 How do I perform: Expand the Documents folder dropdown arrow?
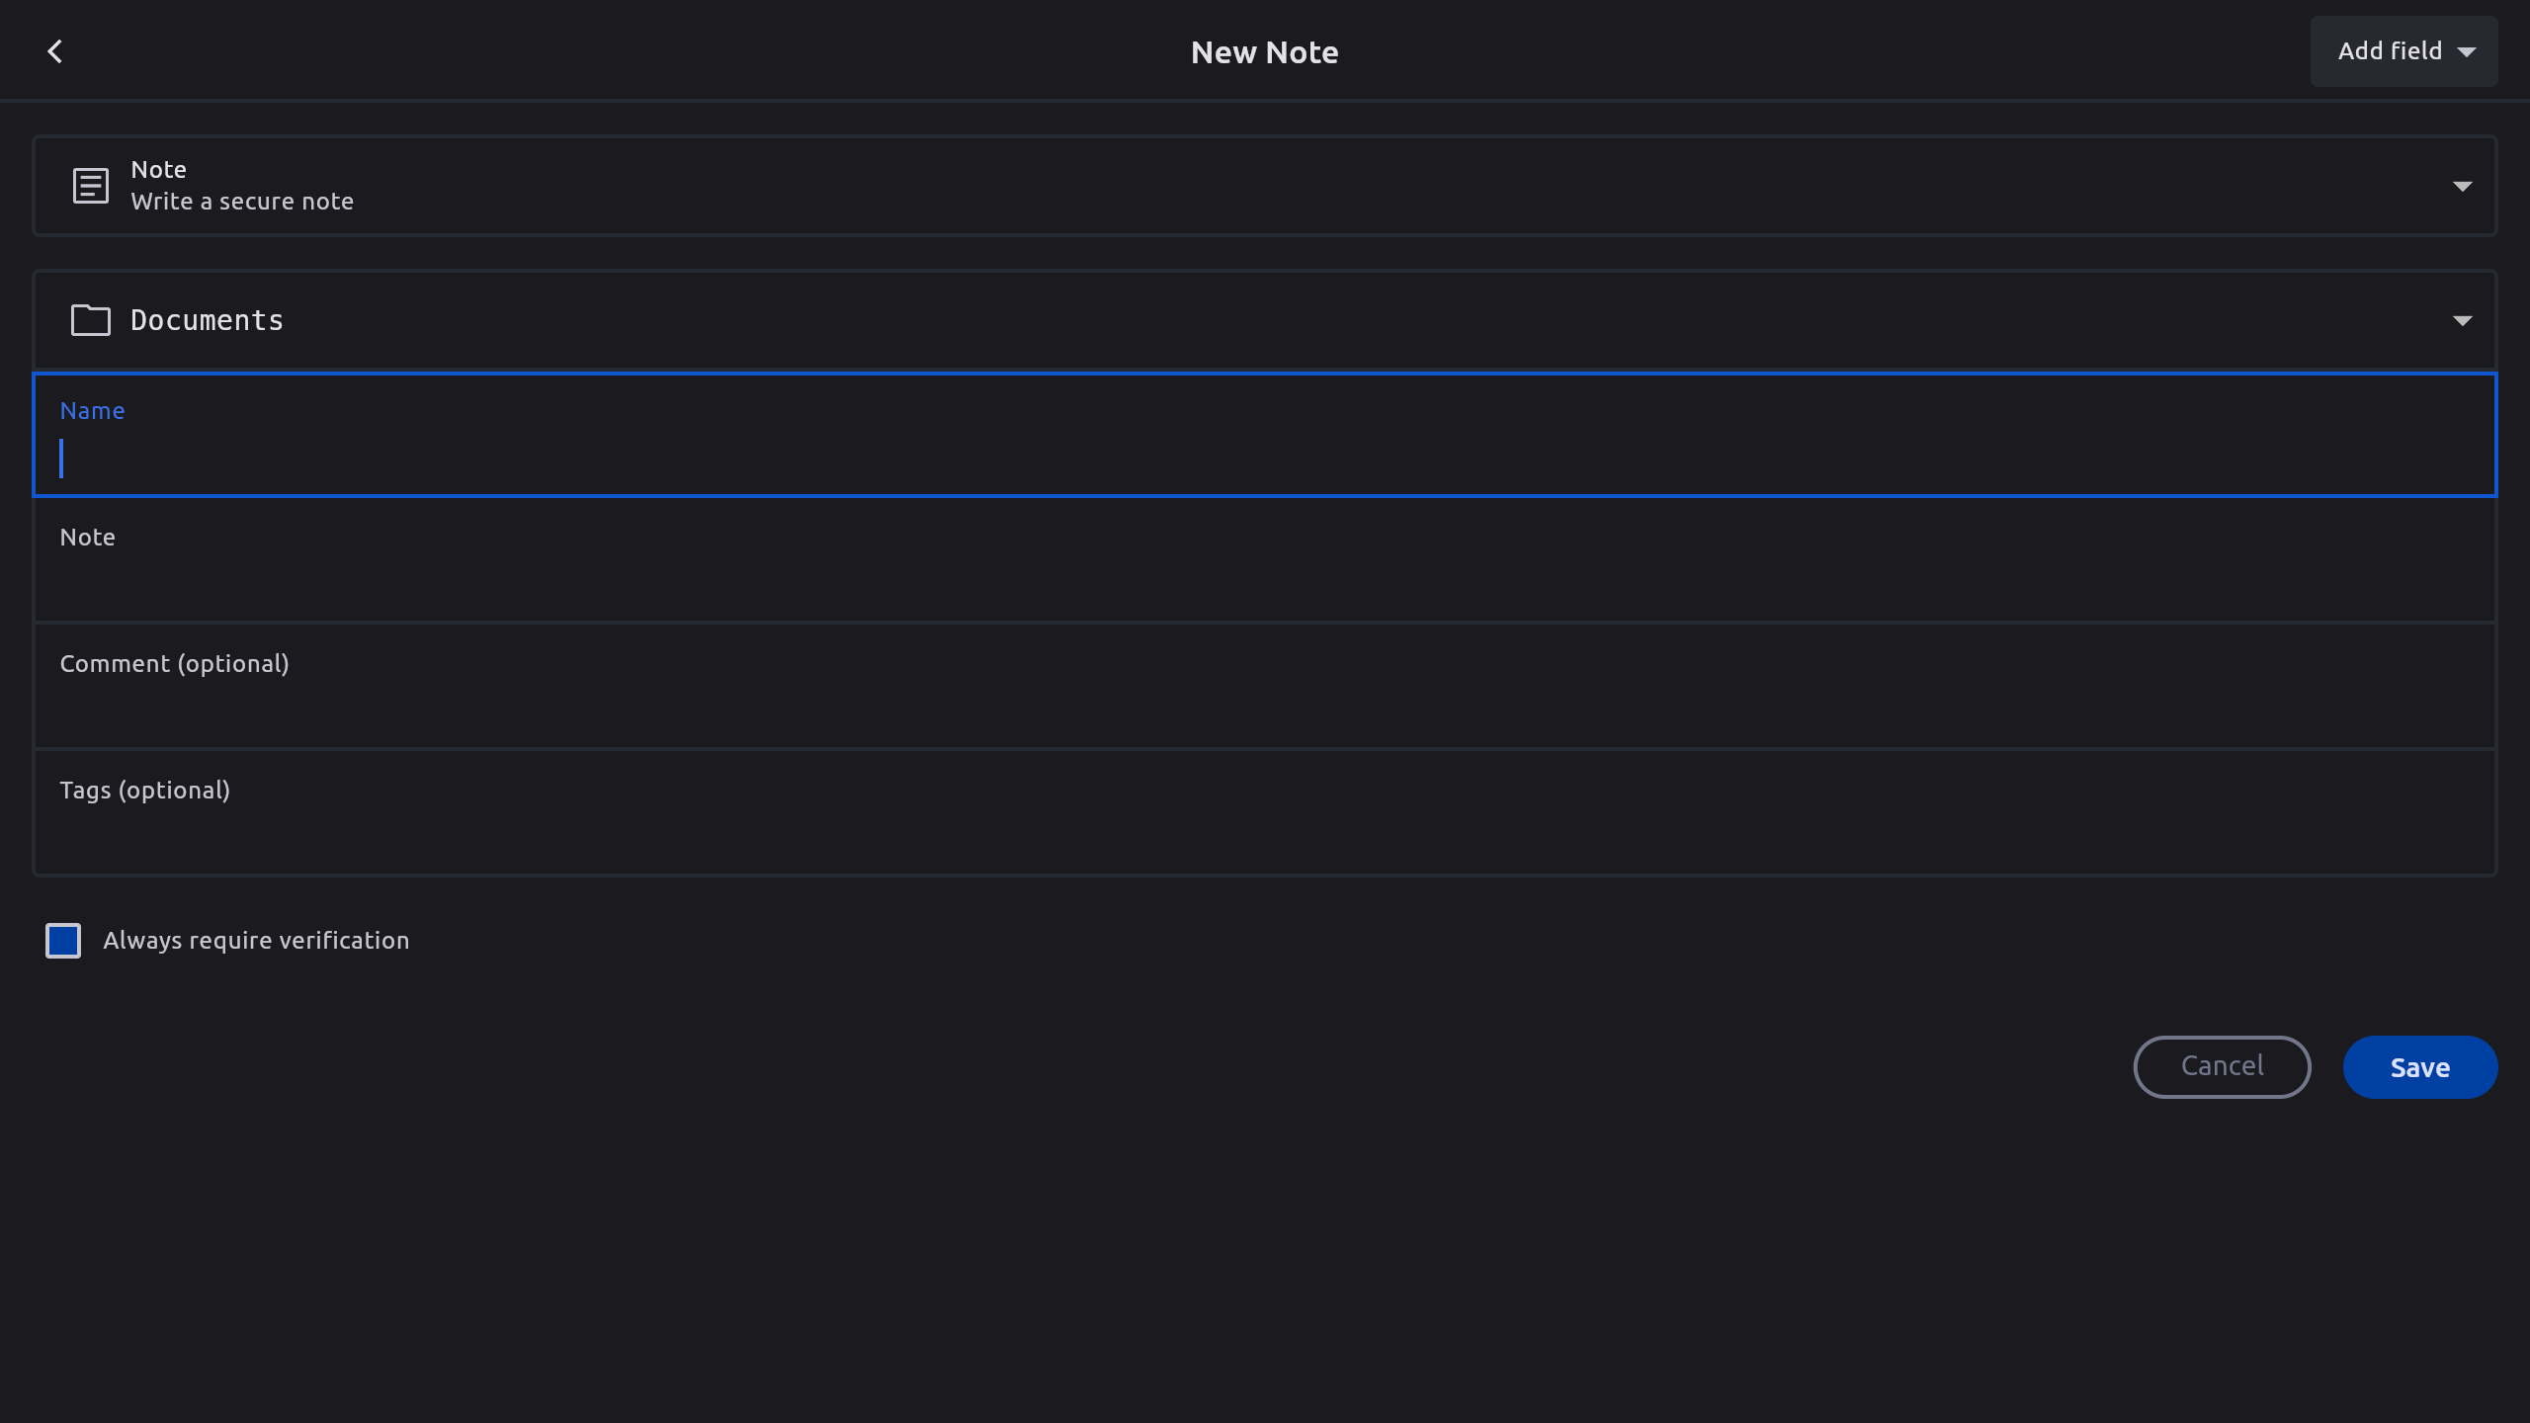pos(2462,321)
